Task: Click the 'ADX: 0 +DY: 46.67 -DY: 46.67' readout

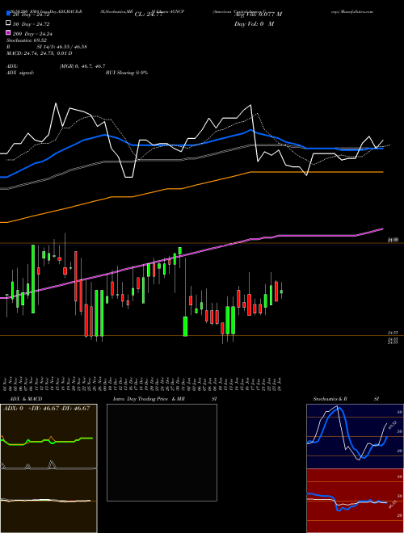Action: [x=46, y=408]
